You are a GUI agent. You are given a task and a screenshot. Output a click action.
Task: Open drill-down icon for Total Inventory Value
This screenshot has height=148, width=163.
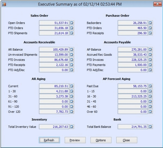click(x=72, y=127)
